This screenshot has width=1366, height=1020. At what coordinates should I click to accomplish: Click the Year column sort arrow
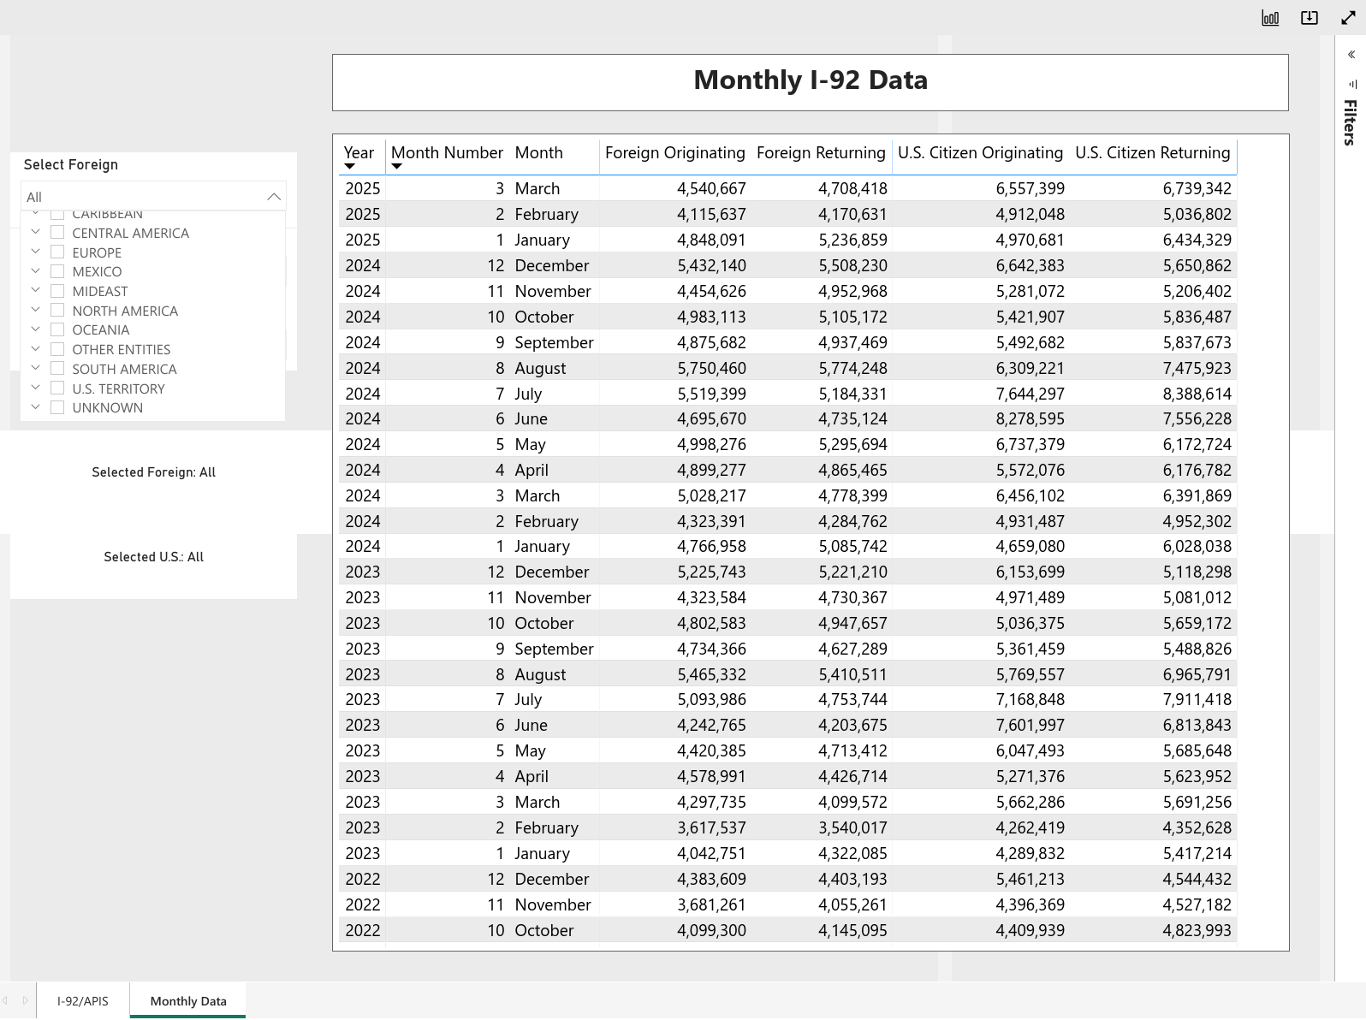click(x=349, y=166)
